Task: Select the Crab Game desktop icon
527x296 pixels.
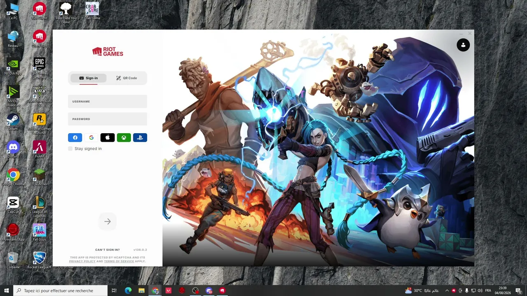Action: click(x=92, y=11)
